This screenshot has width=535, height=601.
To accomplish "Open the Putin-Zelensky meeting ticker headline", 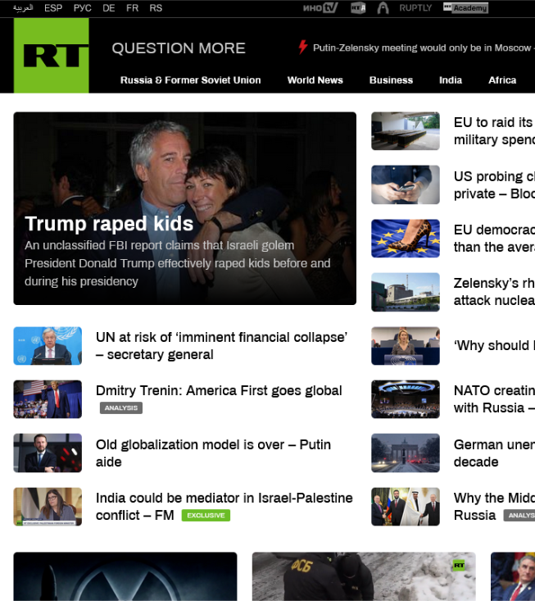I will (x=424, y=48).
